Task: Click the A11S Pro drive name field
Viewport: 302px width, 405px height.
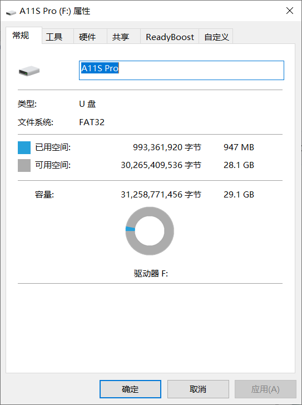Action: pyautogui.click(x=181, y=70)
